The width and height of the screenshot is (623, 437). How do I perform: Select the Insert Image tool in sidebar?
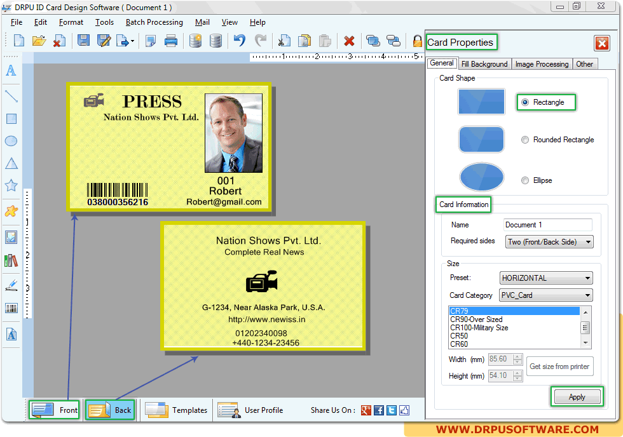point(11,238)
